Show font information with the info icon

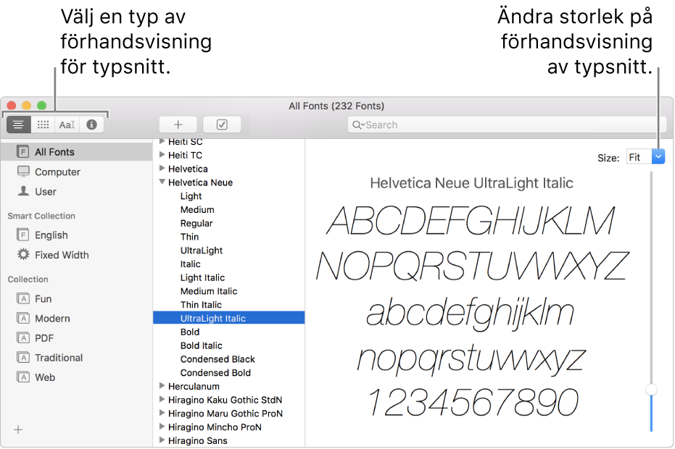(x=91, y=125)
